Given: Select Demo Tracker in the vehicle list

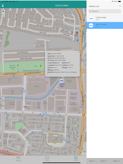Looking at the screenshot, I should tap(105, 25).
